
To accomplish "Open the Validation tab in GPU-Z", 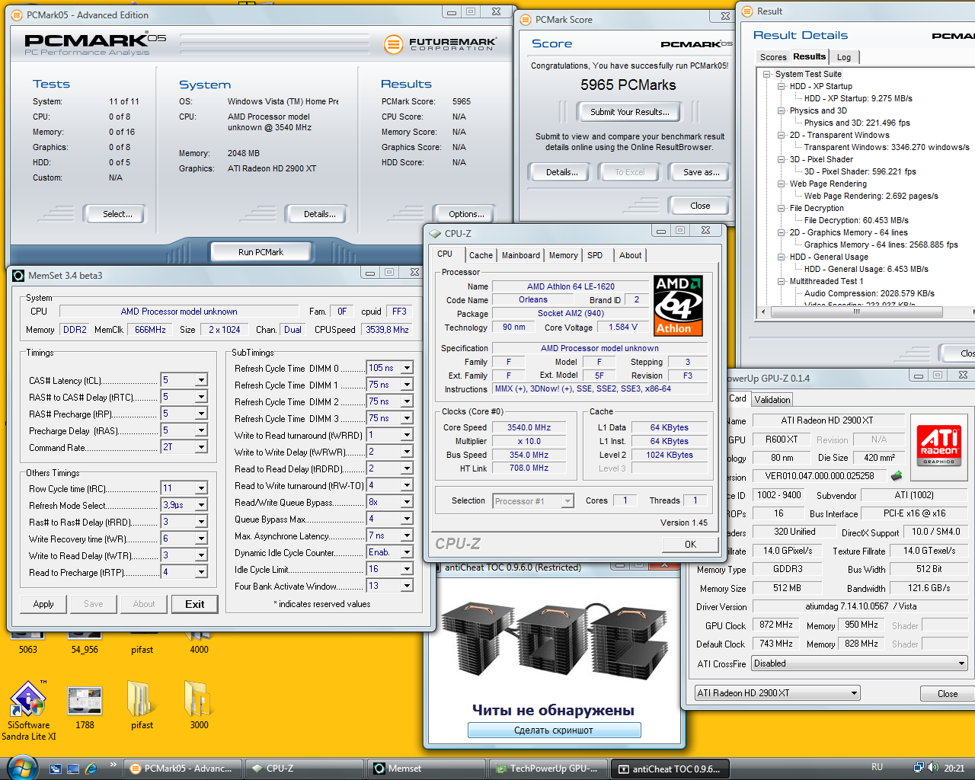I will pyautogui.click(x=772, y=399).
